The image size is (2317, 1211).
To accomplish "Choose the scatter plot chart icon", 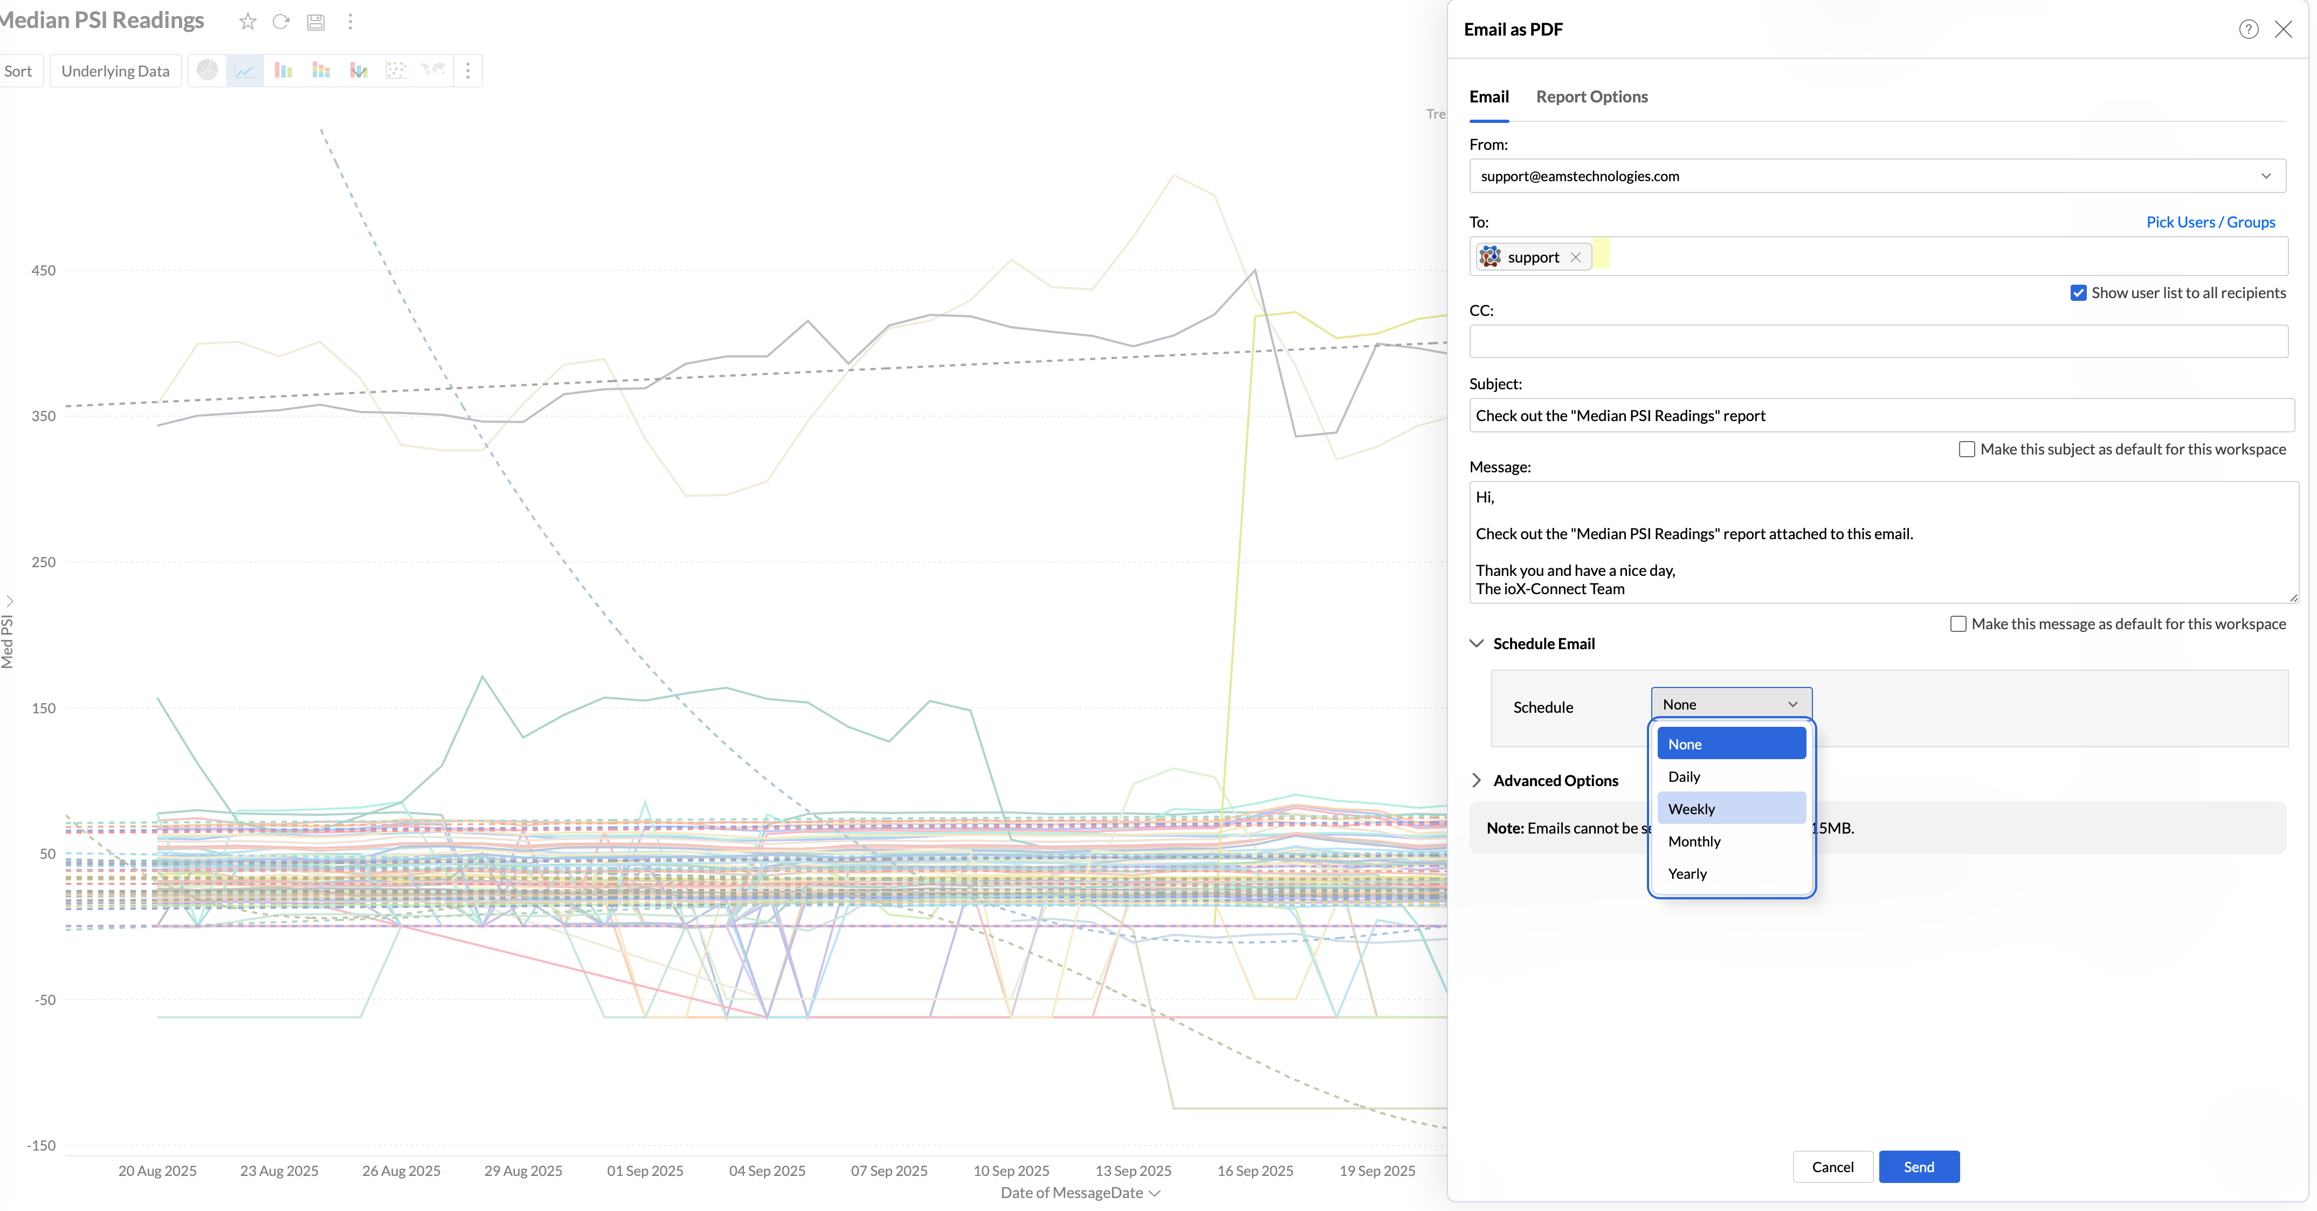I will [x=396, y=70].
